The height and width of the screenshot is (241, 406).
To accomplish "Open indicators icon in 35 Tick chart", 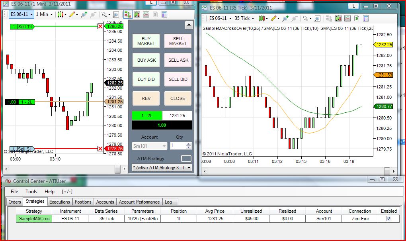I will tap(347, 18).
